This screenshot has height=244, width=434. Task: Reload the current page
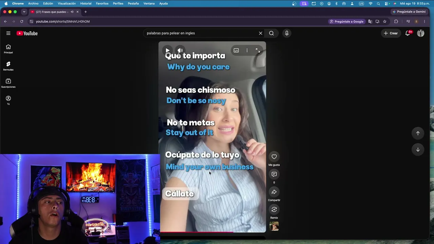point(22,21)
